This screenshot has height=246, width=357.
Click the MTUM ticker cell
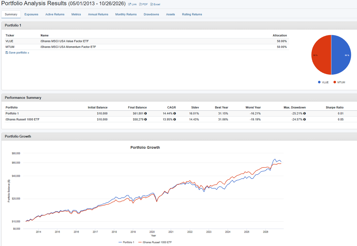pyautogui.click(x=10, y=47)
